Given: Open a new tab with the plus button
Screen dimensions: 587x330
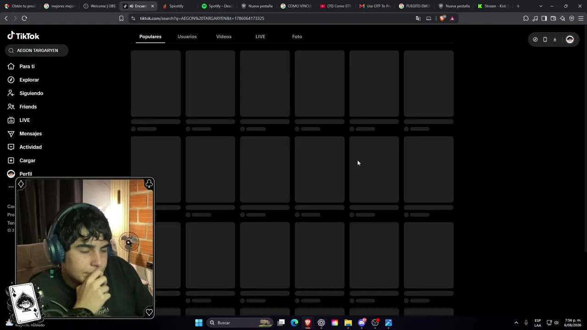Looking at the screenshot, I should pyautogui.click(x=518, y=6).
